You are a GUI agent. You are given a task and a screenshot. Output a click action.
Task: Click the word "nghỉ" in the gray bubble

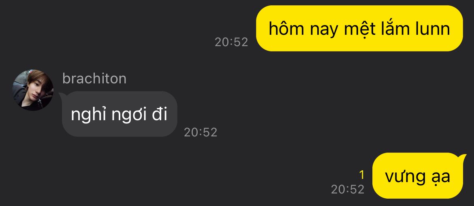[x=89, y=115]
